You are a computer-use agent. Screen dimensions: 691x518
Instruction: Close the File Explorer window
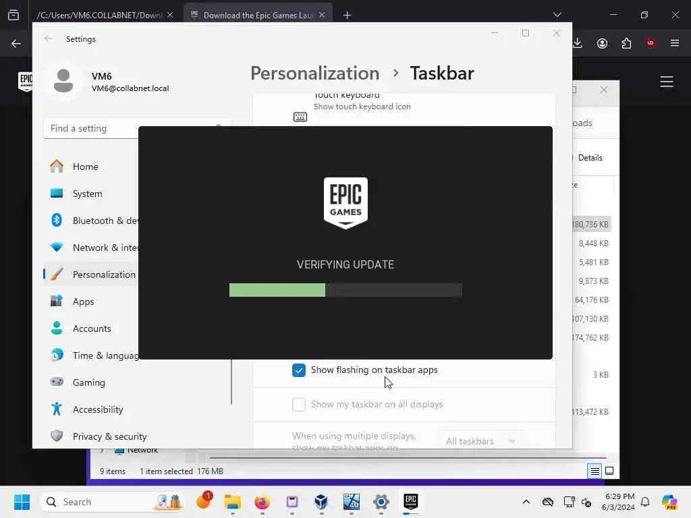(x=604, y=90)
